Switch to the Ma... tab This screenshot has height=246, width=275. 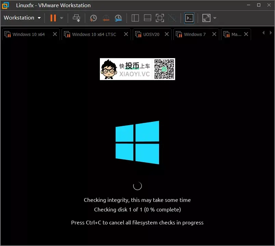coord(236,35)
